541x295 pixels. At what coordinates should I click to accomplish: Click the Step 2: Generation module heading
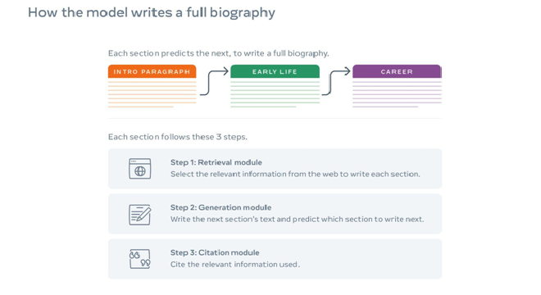tap(220, 207)
